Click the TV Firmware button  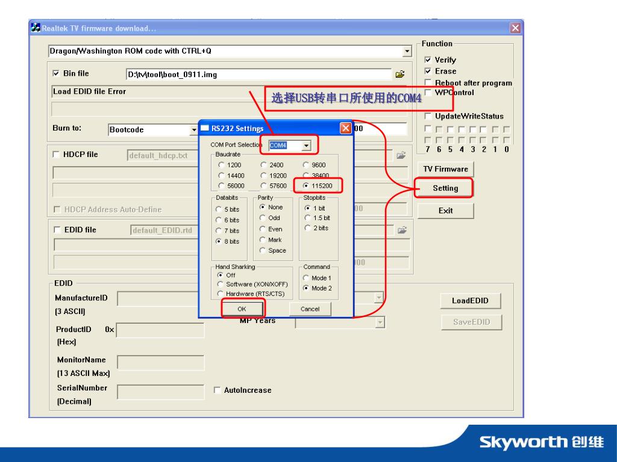pyautogui.click(x=445, y=169)
